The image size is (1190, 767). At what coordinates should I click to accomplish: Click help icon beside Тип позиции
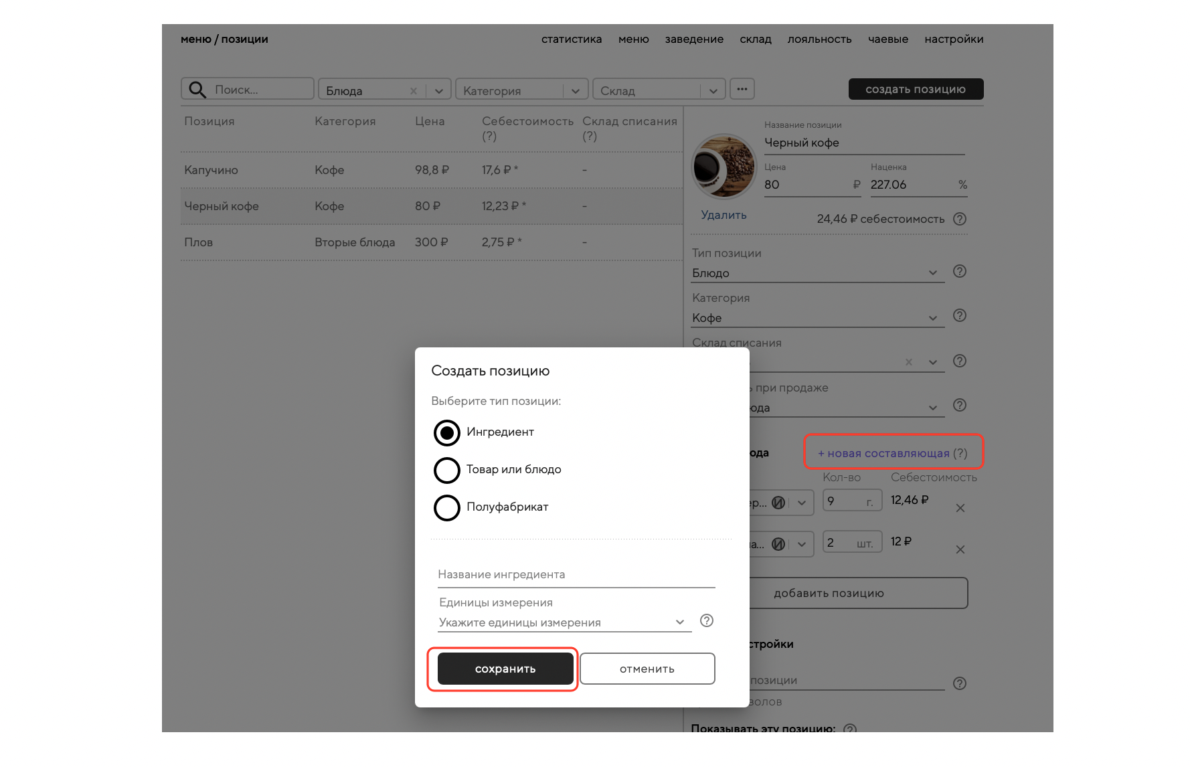959,271
